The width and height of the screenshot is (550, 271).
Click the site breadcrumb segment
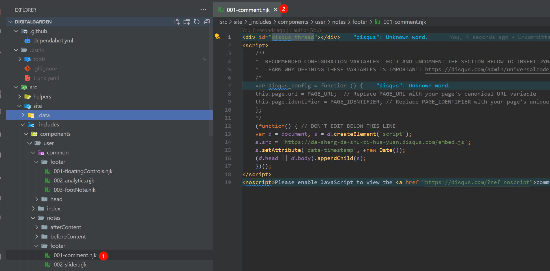point(238,22)
